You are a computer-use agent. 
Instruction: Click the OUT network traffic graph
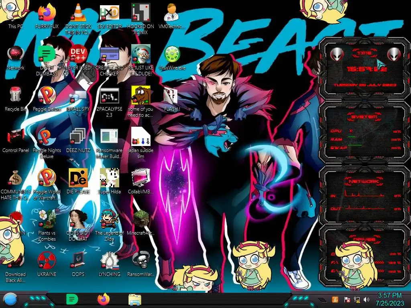[x=365, y=207]
